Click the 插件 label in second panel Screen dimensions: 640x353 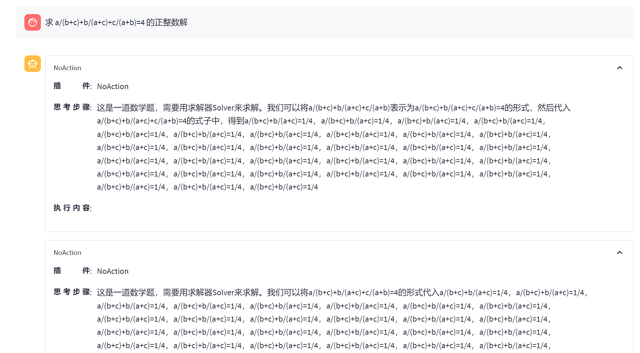point(72,271)
